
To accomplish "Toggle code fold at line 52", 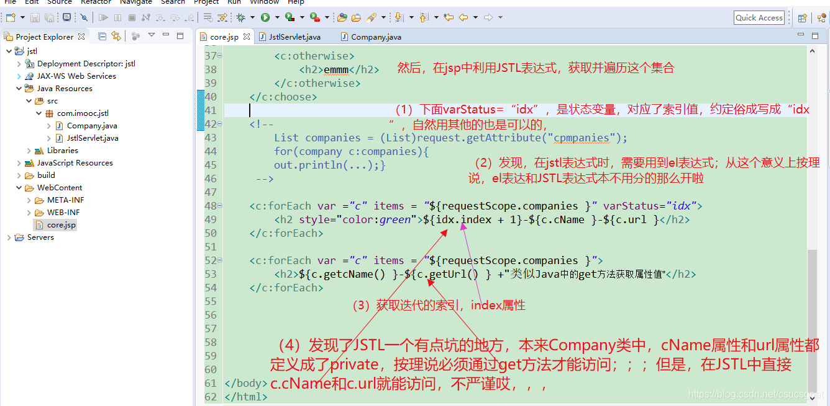I will pyautogui.click(x=220, y=260).
